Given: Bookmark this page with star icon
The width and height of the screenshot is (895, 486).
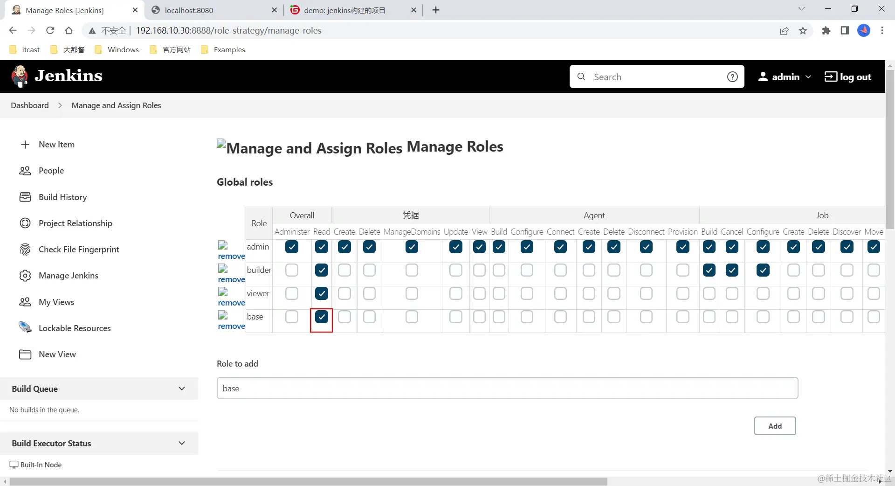Looking at the screenshot, I should point(803,31).
